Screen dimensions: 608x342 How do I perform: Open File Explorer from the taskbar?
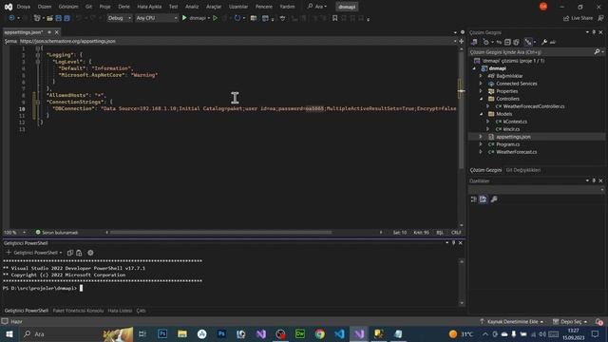(x=182, y=333)
